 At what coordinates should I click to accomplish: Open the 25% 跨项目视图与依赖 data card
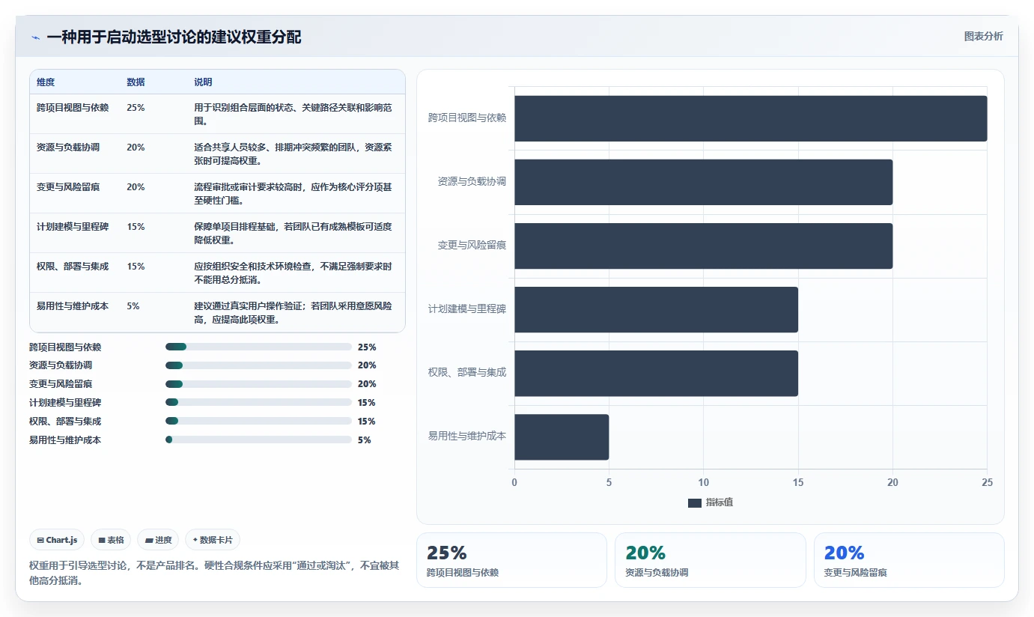511,560
